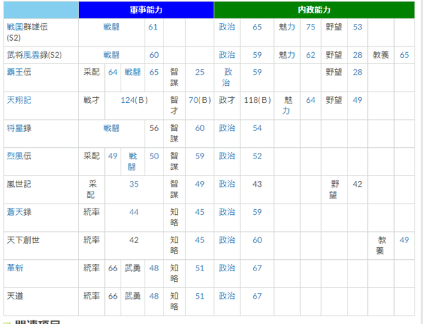423x324 pixels.
Task: Click 野望 label in 覇王伝 row
Action: [x=334, y=72]
